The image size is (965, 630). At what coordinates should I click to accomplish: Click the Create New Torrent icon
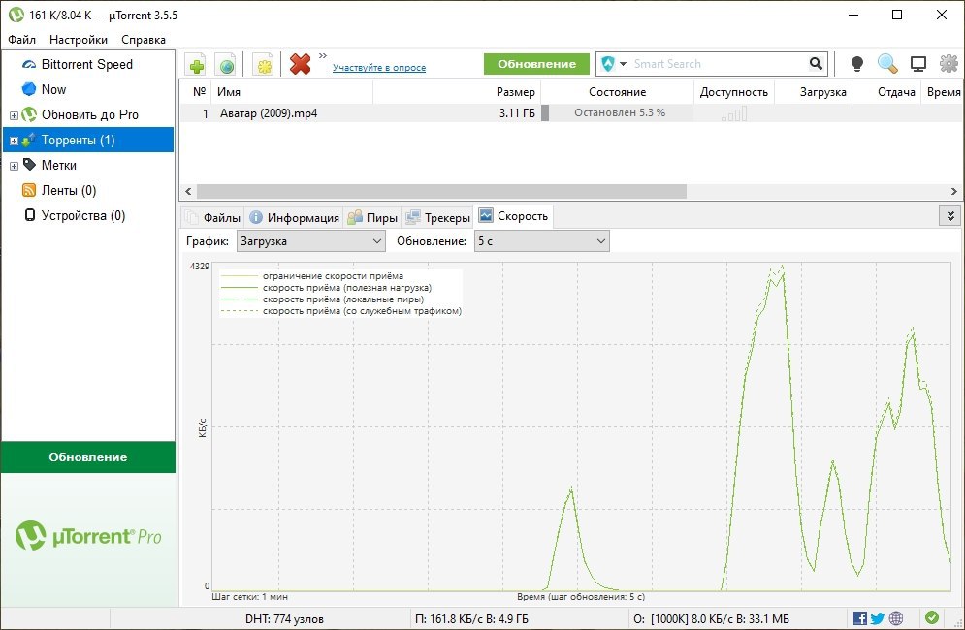(x=265, y=64)
